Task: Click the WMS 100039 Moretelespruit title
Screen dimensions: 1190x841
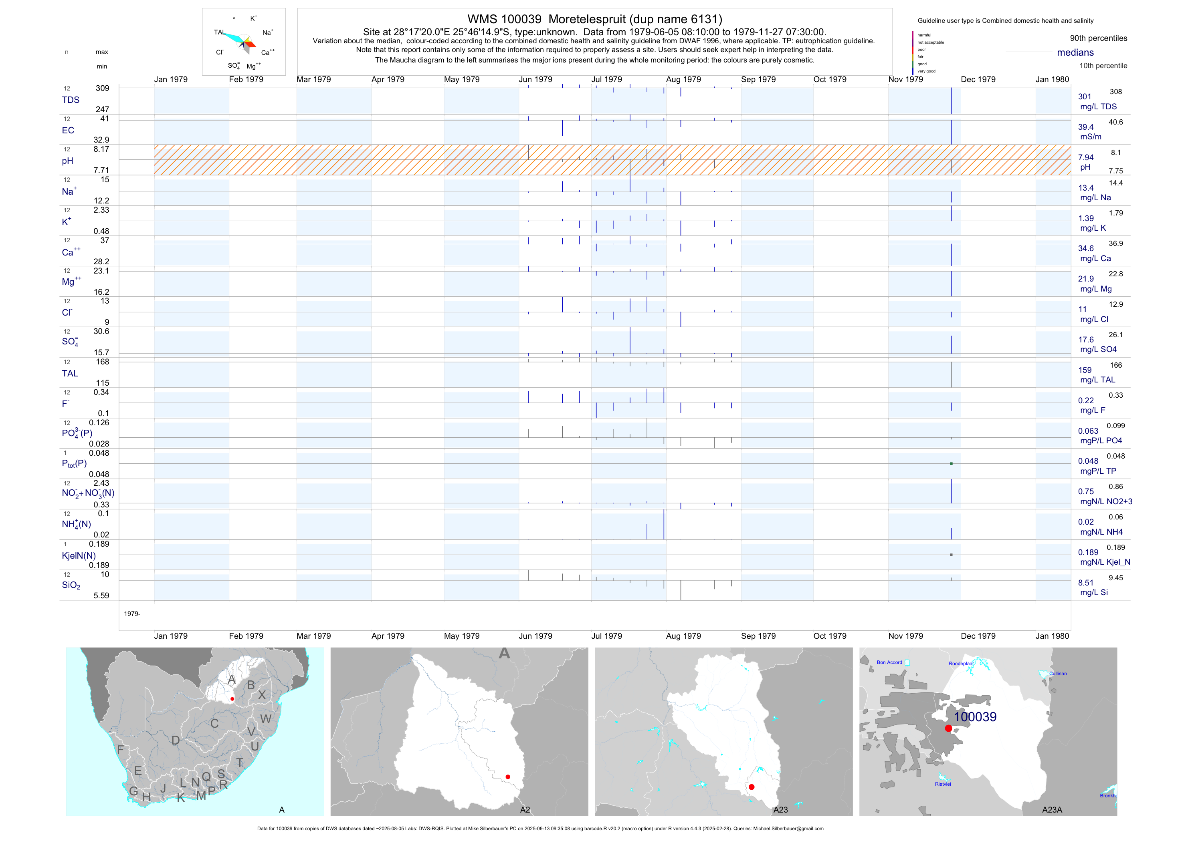Action: tap(594, 19)
